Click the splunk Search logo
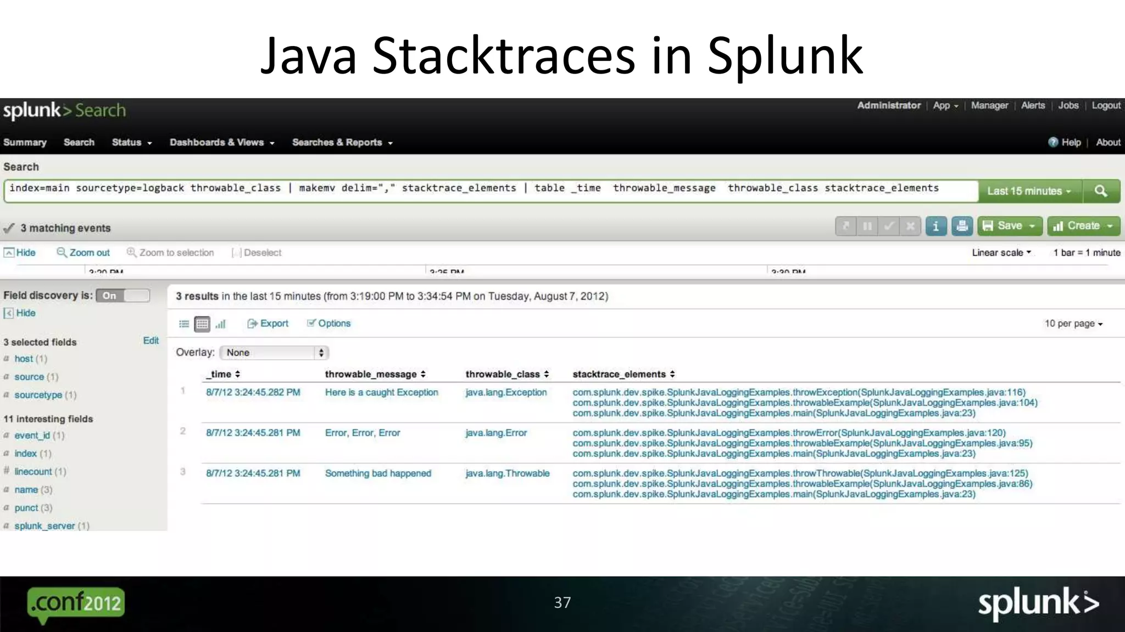The height and width of the screenshot is (632, 1125). (64, 111)
